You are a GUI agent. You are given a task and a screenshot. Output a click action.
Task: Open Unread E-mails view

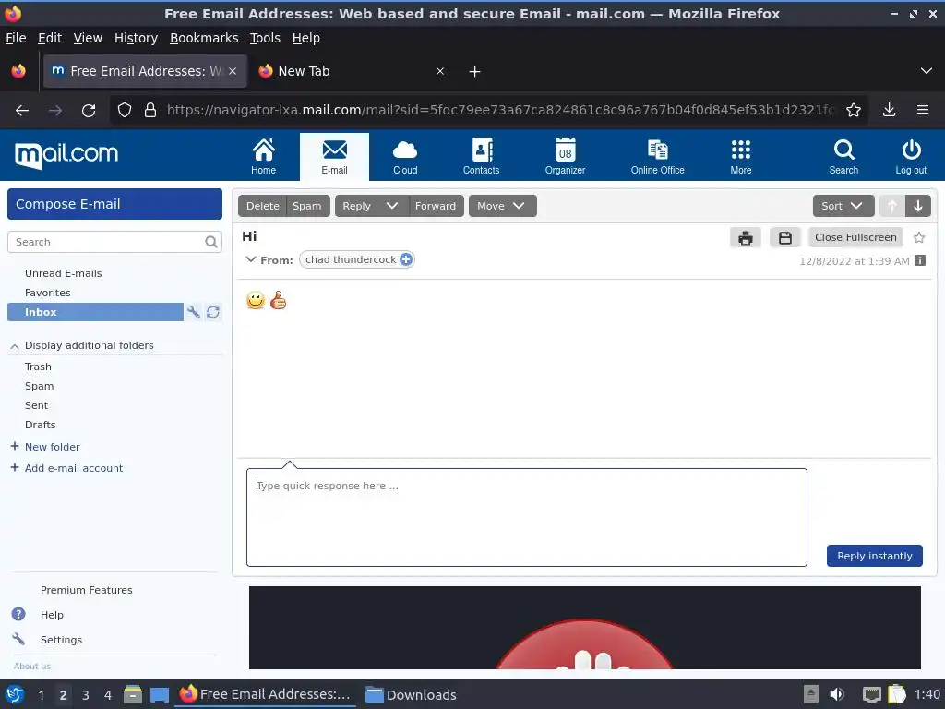(x=64, y=273)
